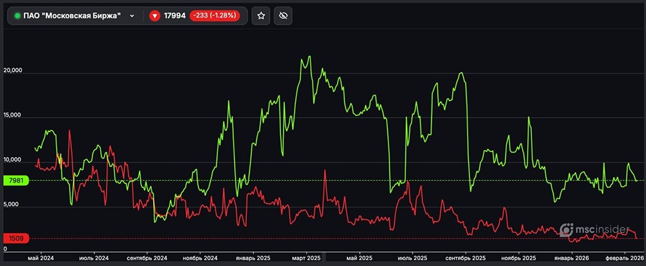This screenshot has height=266, width=646.
Task: Click the май 2024 date label
Action: click(40, 258)
